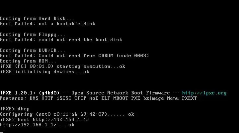Image resolution: width=239 pixels, height=133 pixels.
Task: Click the 'Booting from ROM...' line
Action: click(28, 61)
